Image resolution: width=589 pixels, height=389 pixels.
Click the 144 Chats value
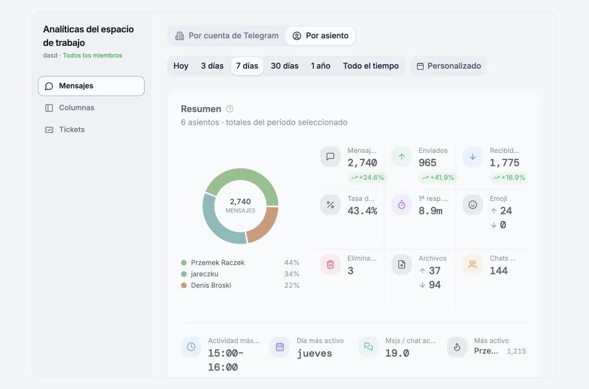498,271
